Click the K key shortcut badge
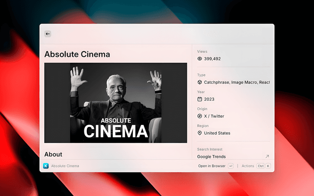 click(268, 166)
